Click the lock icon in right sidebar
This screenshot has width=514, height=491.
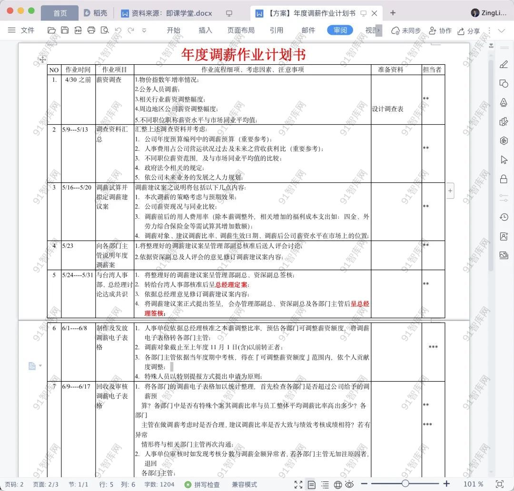click(504, 179)
